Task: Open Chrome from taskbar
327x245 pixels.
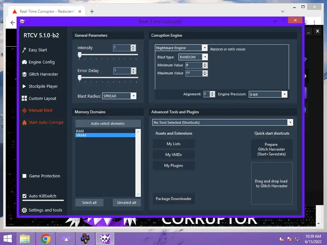Action: pos(46,239)
